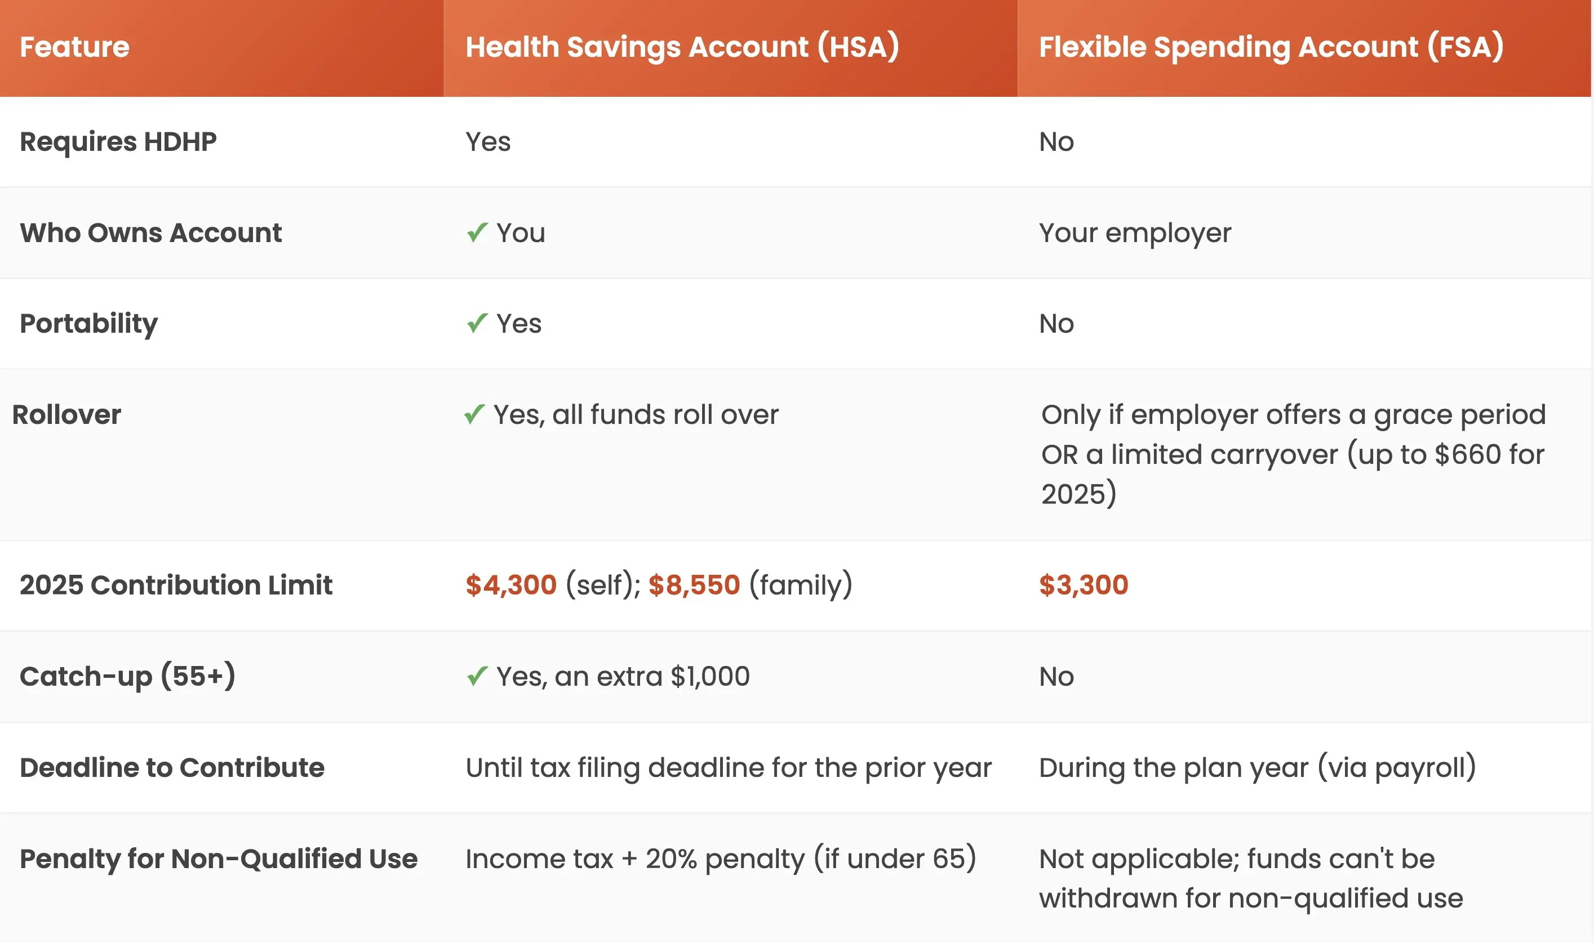Image resolution: width=1594 pixels, height=943 pixels.
Task: Click the "Penalty for Non-Qualified Use" label
Action: [219, 859]
